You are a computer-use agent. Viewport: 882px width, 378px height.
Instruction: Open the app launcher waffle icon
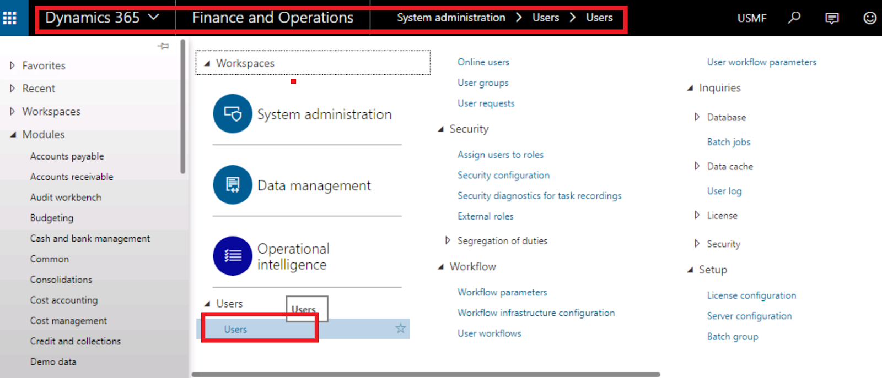pos(10,18)
